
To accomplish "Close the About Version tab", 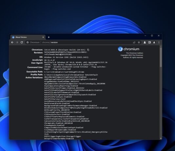I will 43,37.
